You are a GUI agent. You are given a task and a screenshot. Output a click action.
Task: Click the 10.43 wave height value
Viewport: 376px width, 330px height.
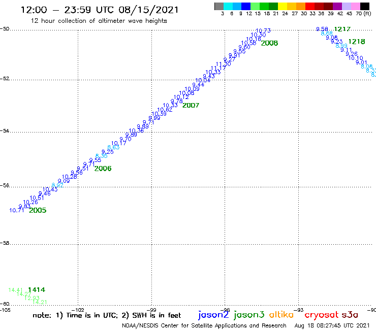coord(50,189)
